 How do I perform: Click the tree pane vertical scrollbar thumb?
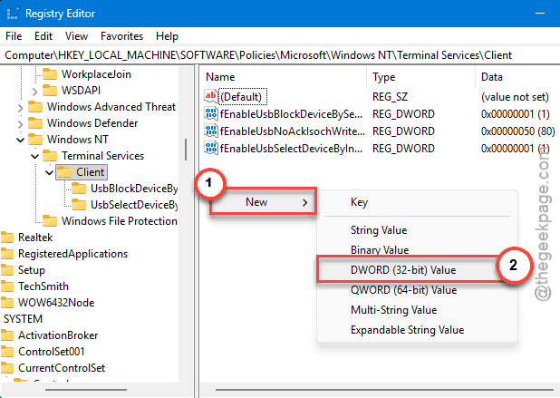186,150
